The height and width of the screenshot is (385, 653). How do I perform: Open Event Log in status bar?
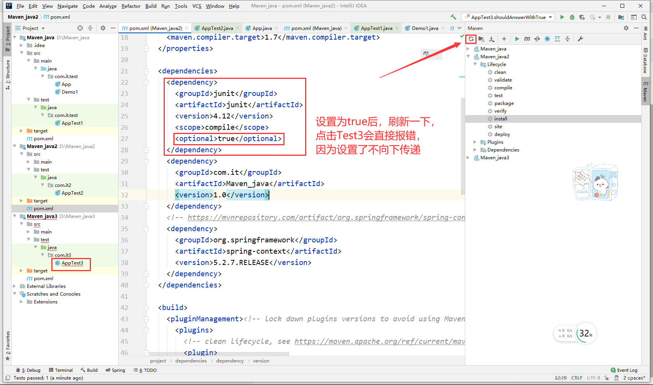click(x=624, y=370)
